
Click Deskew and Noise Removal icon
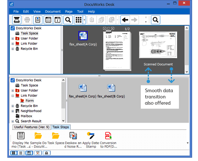tap(73, 136)
